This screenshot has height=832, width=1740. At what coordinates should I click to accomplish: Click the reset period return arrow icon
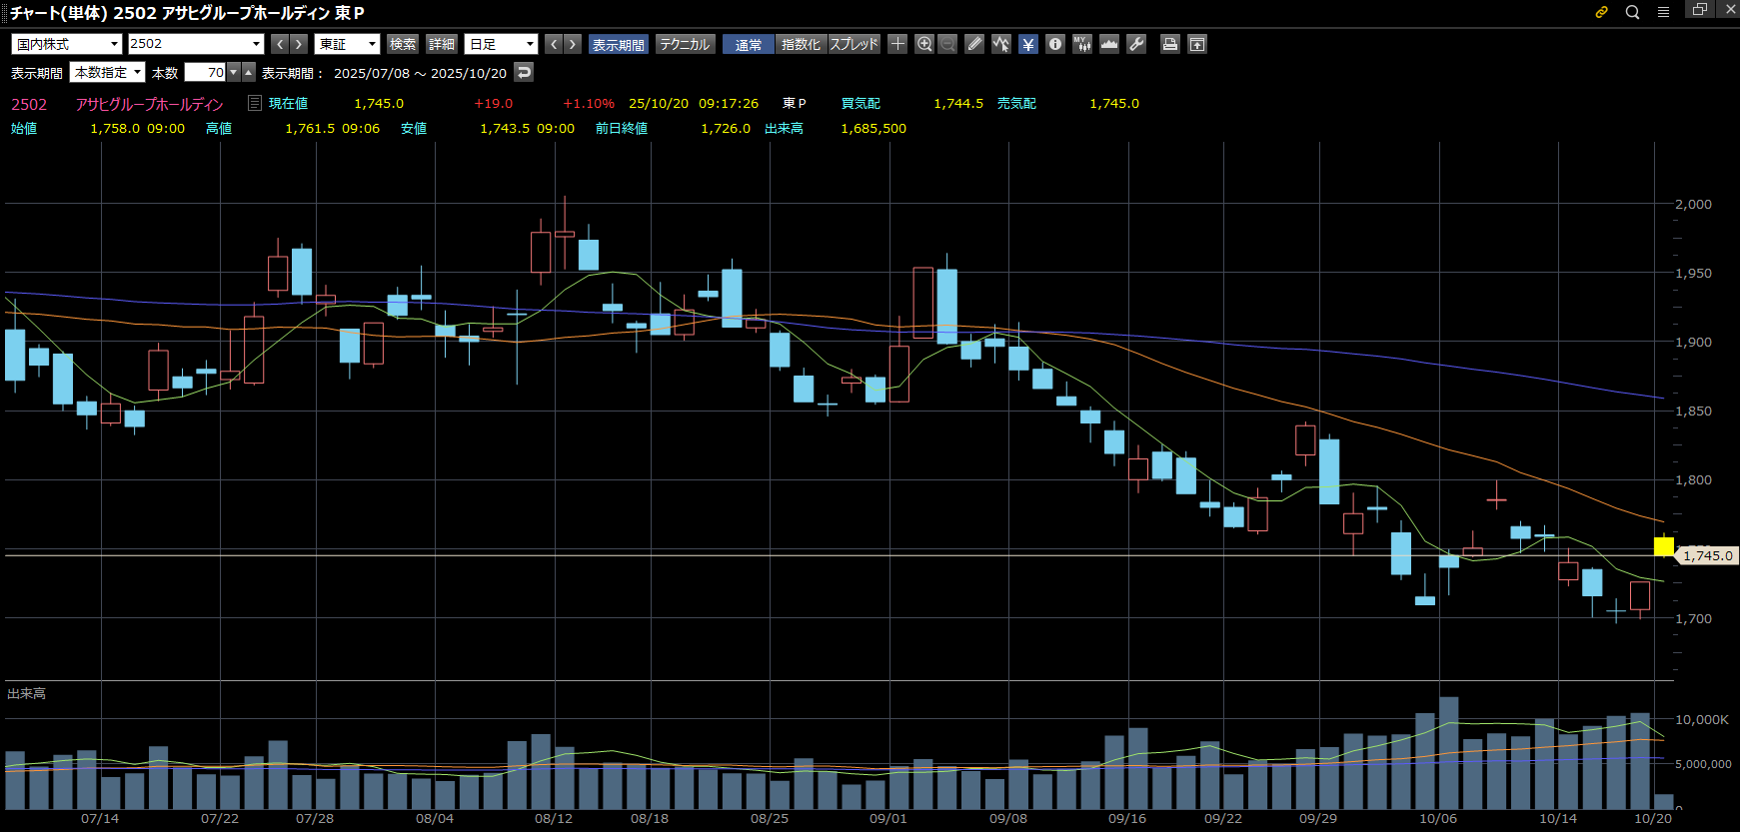(x=524, y=72)
